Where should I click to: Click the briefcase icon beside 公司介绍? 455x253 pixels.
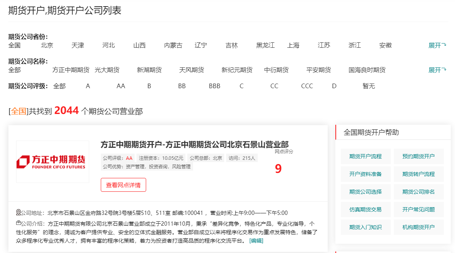[18, 223]
